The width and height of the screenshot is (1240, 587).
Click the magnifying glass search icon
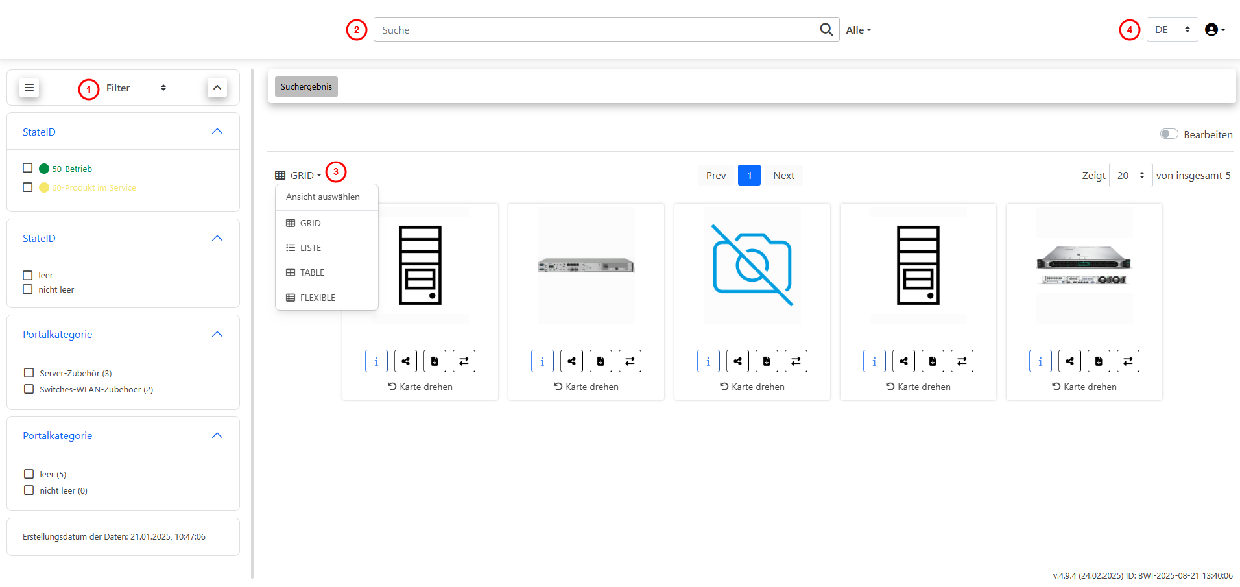[x=826, y=30]
